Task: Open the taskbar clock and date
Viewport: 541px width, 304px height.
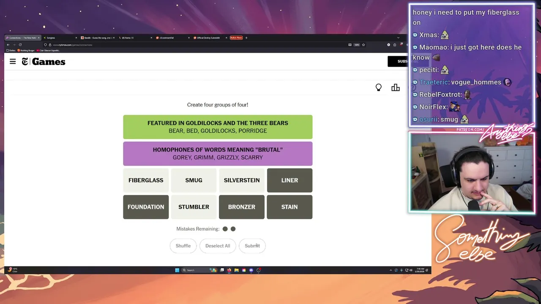Action: point(420,270)
